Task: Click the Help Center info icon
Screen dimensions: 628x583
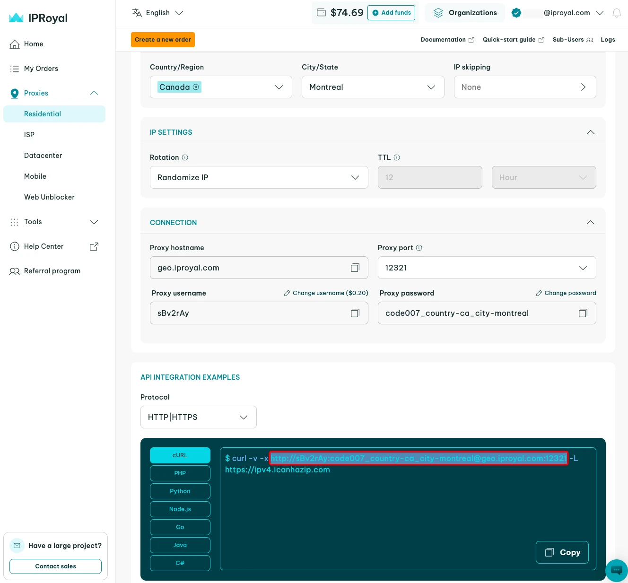Action: (15, 246)
